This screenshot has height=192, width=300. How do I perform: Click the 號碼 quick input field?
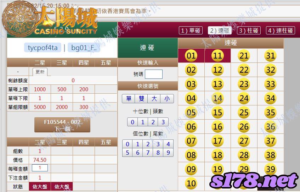[x=154, y=74]
